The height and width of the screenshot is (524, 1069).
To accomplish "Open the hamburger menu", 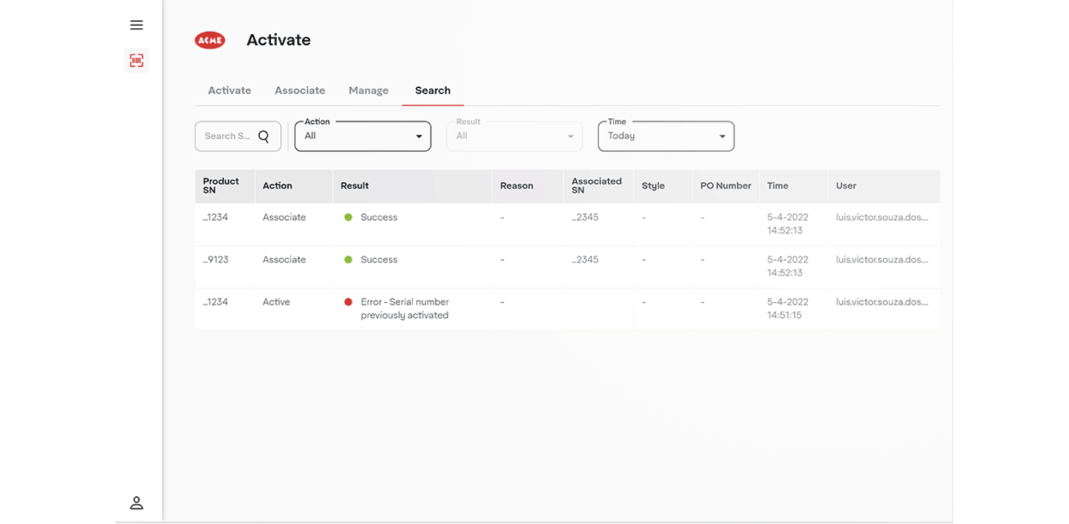I will (x=136, y=25).
